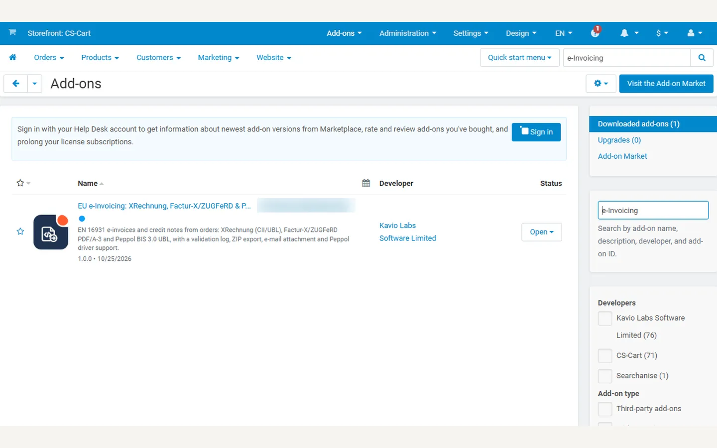Open the add-on status Open dropdown
Screen dimensions: 717x448
(542, 232)
